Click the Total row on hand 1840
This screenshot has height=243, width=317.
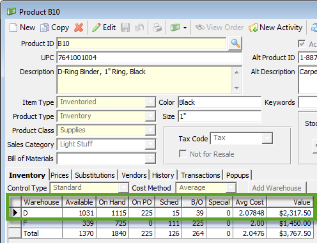112,233
